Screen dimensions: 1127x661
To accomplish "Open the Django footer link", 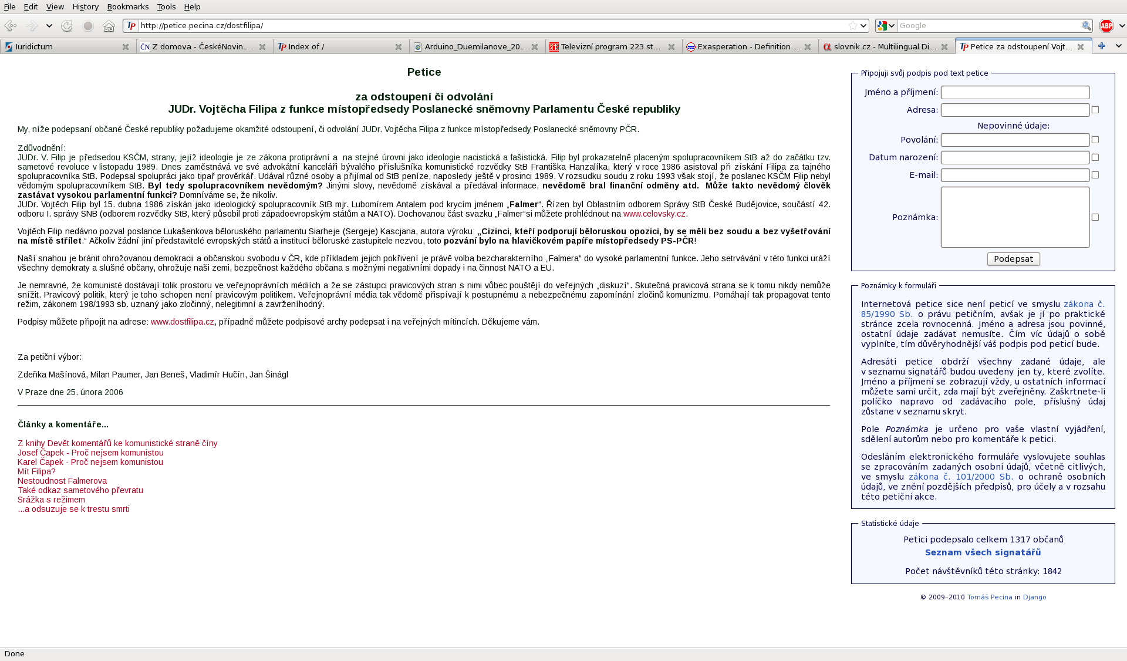I will pos(1034,597).
